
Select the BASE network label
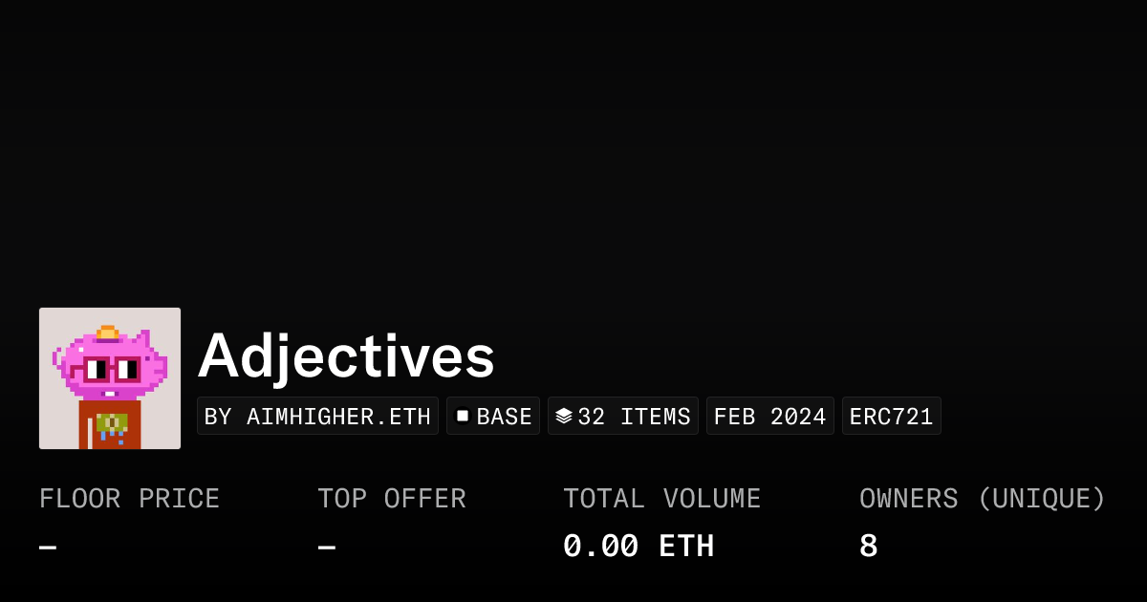click(x=504, y=417)
